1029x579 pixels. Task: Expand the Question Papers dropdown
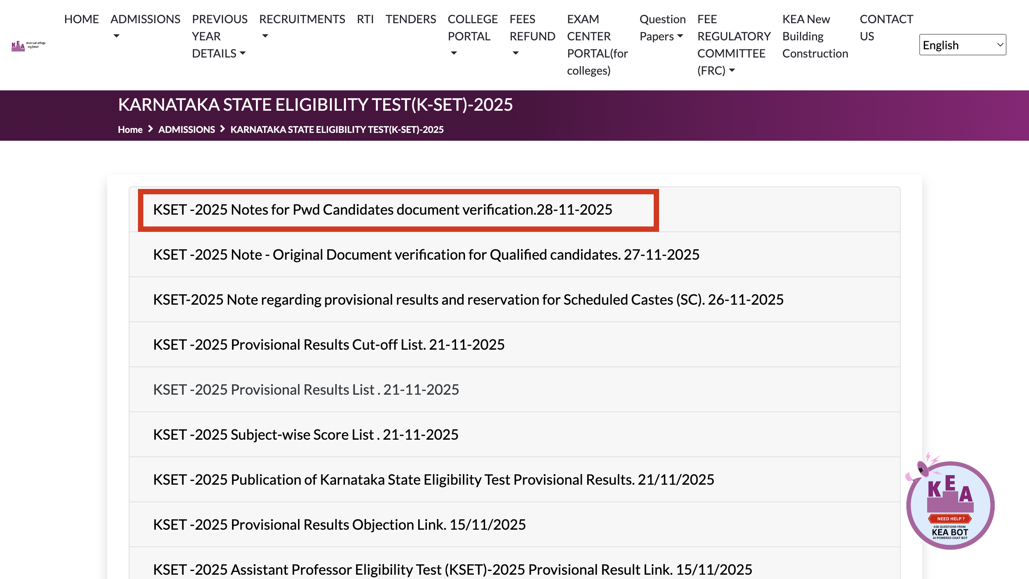tap(662, 27)
